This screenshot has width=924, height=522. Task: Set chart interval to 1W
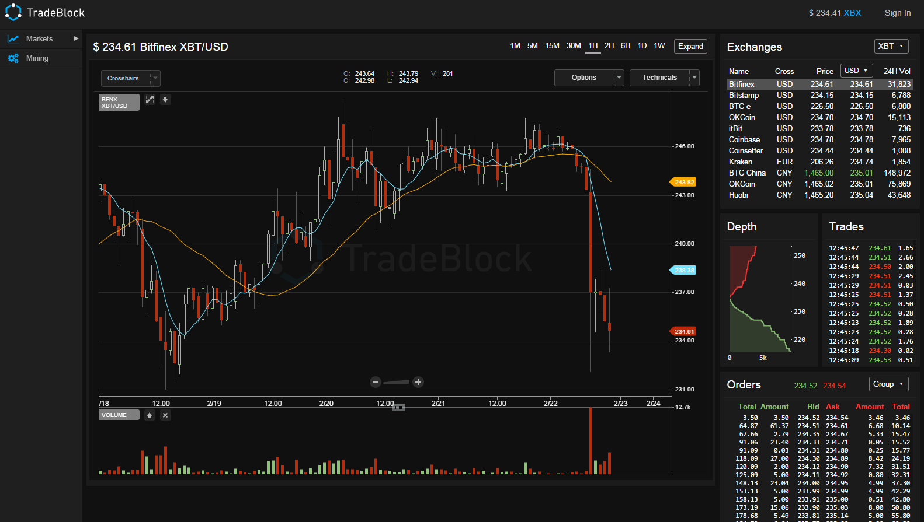(659, 46)
